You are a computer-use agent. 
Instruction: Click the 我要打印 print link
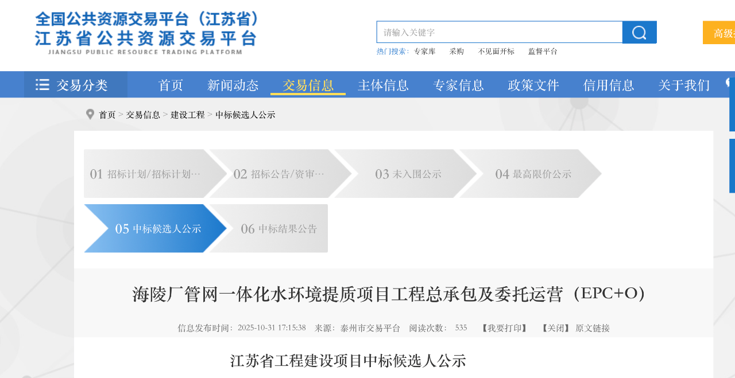[x=504, y=328]
